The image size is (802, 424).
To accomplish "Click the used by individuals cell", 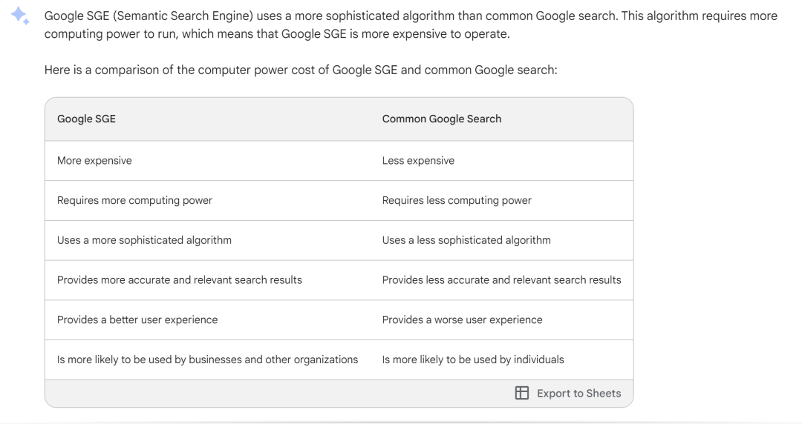I will pyautogui.click(x=472, y=360).
